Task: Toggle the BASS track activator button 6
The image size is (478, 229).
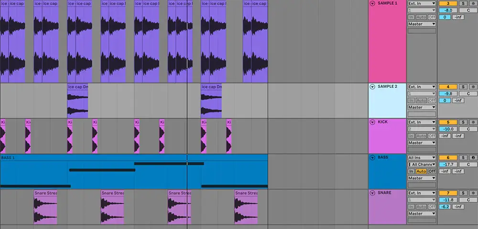Action: tap(447, 157)
